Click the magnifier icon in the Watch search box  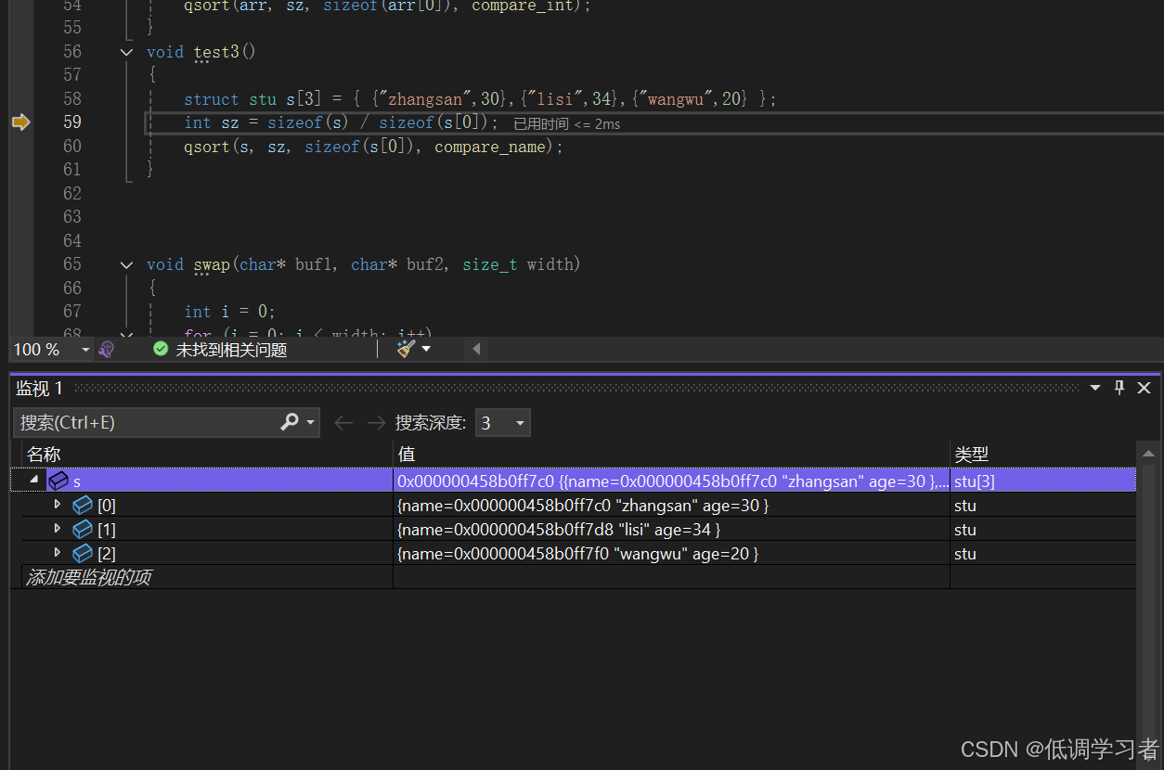pyautogui.click(x=291, y=422)
